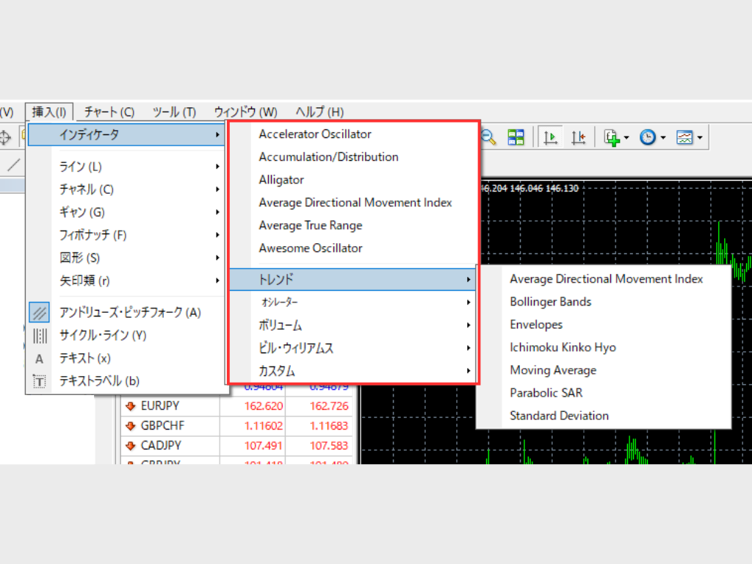The width and height of the screenshot is (752, 564).
Task: Select Alligator indicator
Action: click(x=353, y=180)
